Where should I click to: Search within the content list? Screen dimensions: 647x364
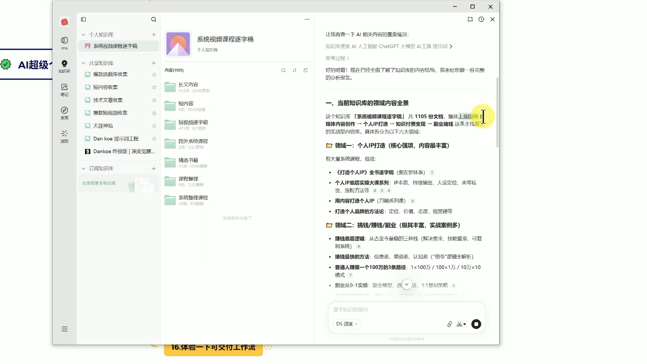283,70
